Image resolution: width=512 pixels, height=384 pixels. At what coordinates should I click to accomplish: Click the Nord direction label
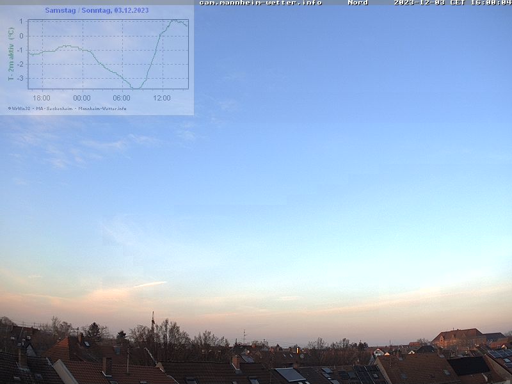coord(358,3)
